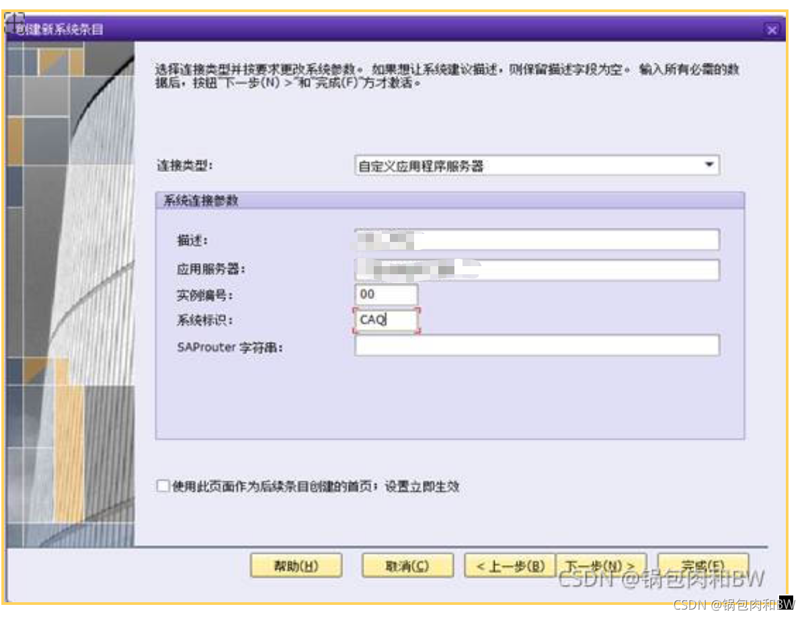Click the 系统标识 label text

tap(205, 320)
